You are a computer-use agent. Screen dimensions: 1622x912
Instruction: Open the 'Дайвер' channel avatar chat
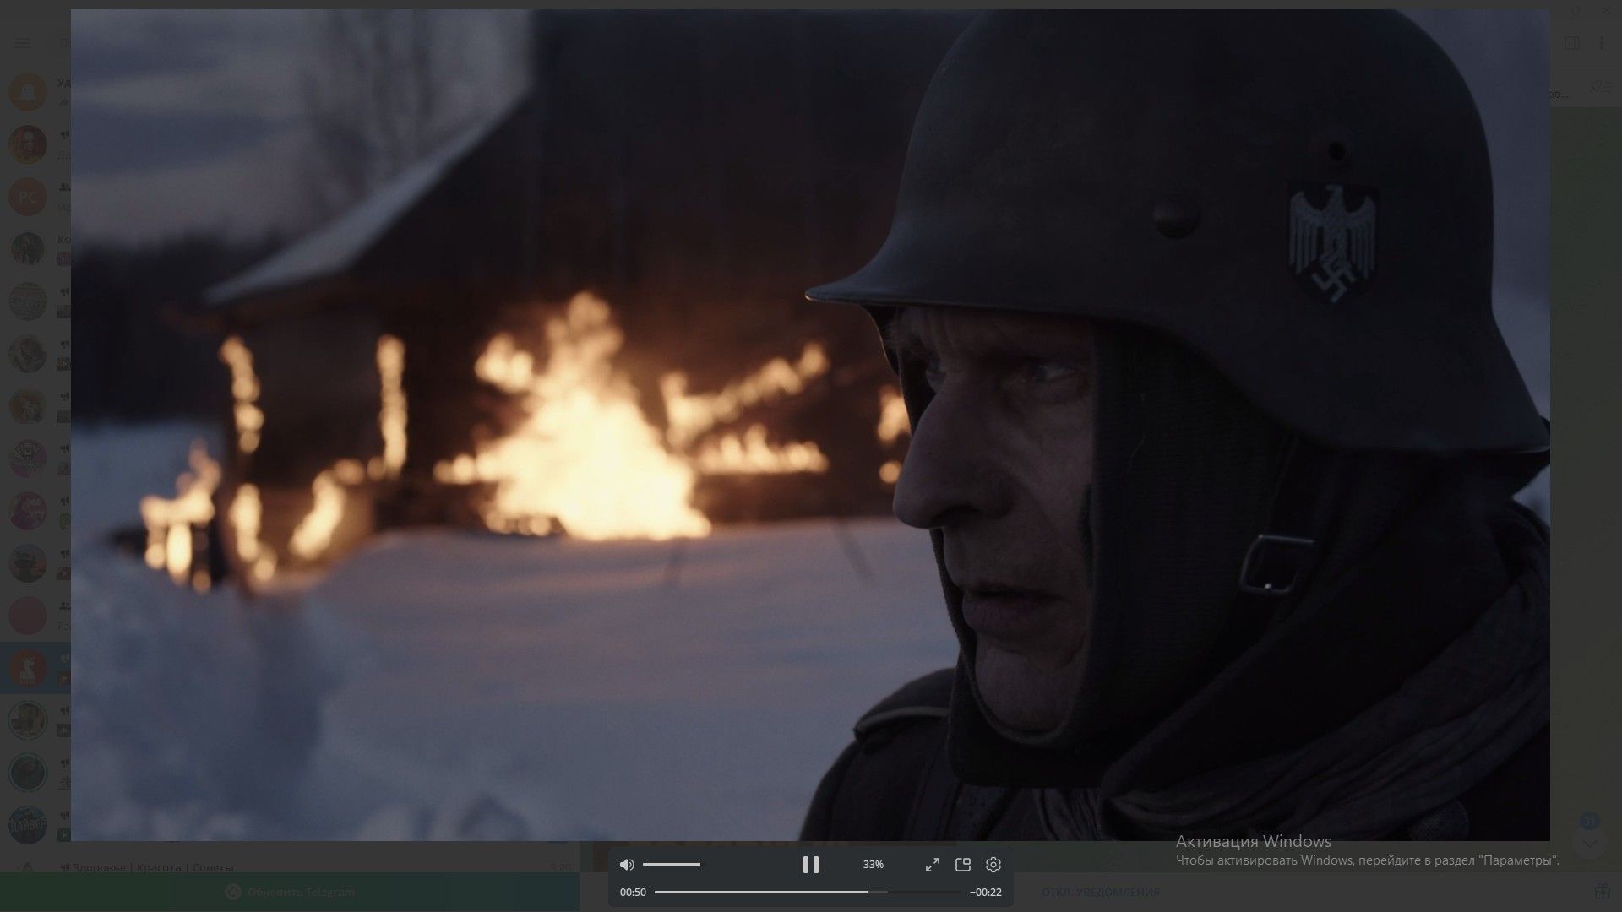click(27, 824)
